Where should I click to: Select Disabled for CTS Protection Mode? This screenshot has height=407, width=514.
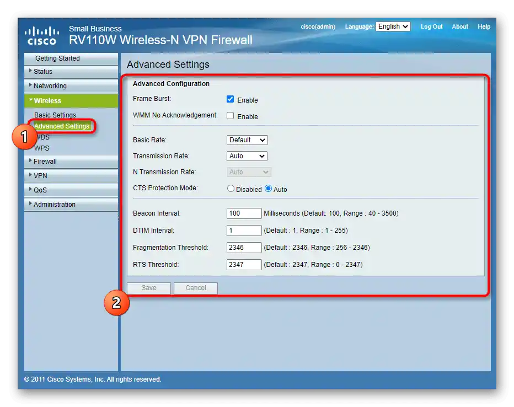click(x=231, y=189)
